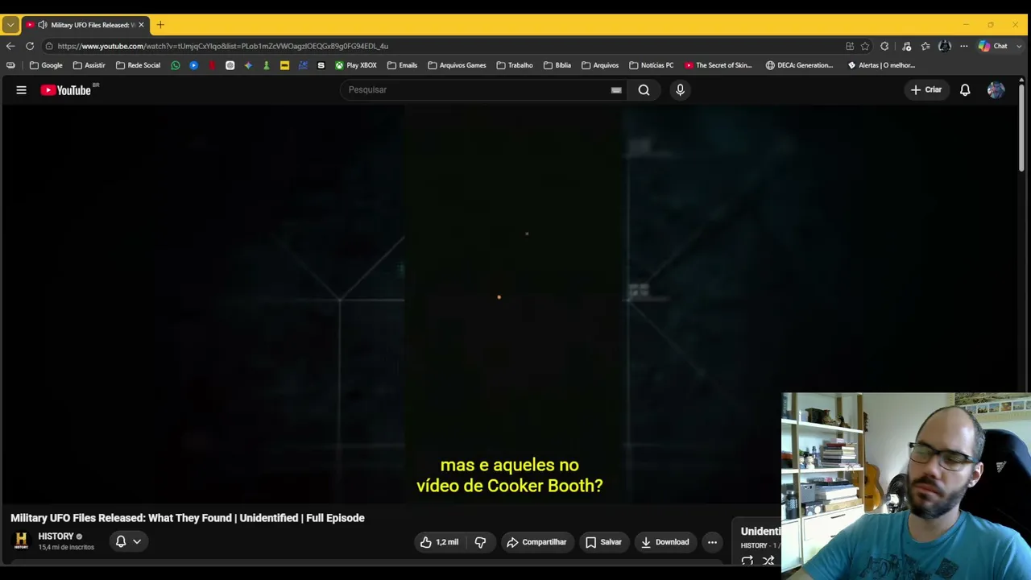Screen dimensions: 1031x580
Task: Open the HISTORY channel avatar
Action: click(x=21, y=541)
